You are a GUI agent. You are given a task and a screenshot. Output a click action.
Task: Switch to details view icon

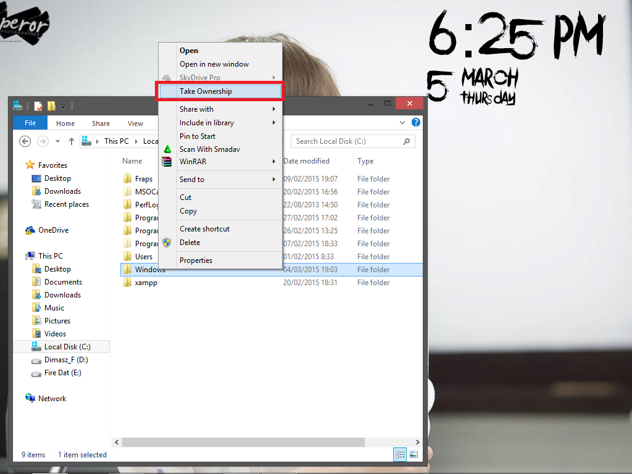click(400, 455)
